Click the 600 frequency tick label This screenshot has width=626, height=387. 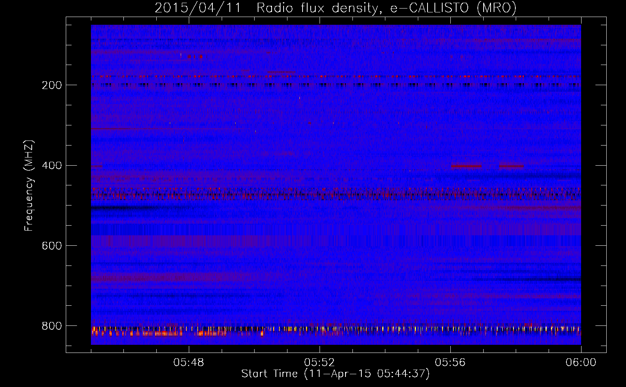[x=52, y=246]
